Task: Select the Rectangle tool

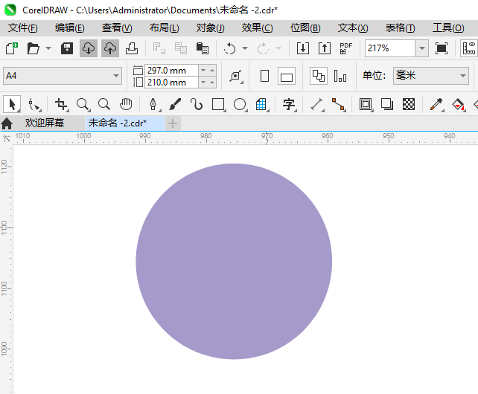Action: click(218, 104)
